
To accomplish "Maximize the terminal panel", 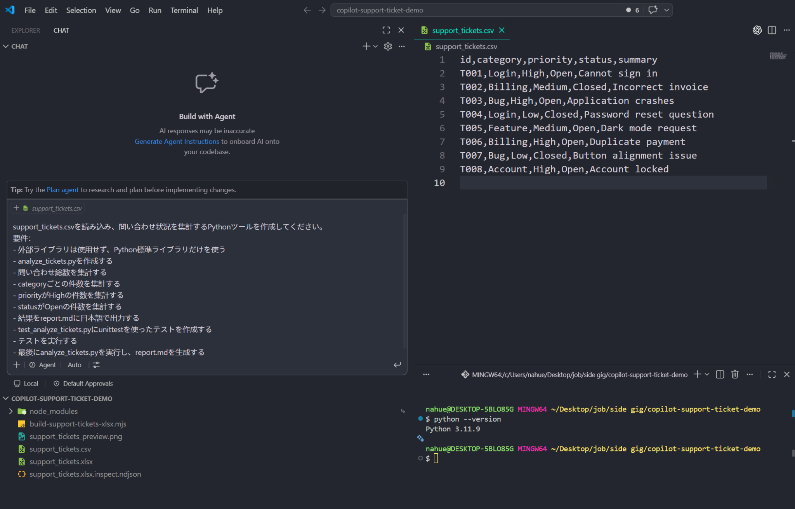I will coord(772,374).
